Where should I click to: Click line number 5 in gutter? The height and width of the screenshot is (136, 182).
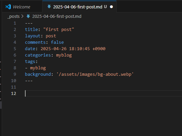tap(15, 49)
